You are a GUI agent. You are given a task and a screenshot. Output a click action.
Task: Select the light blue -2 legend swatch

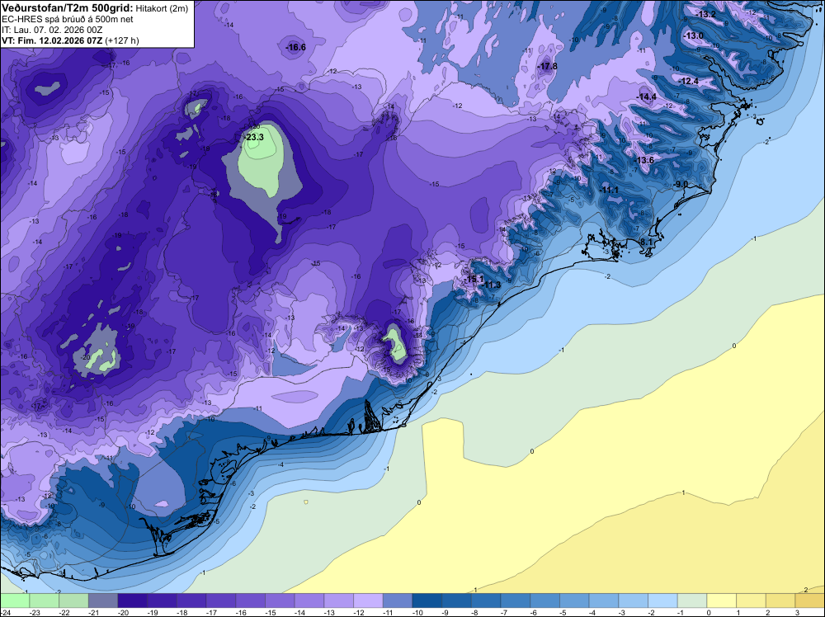click(x=663, y=601)
